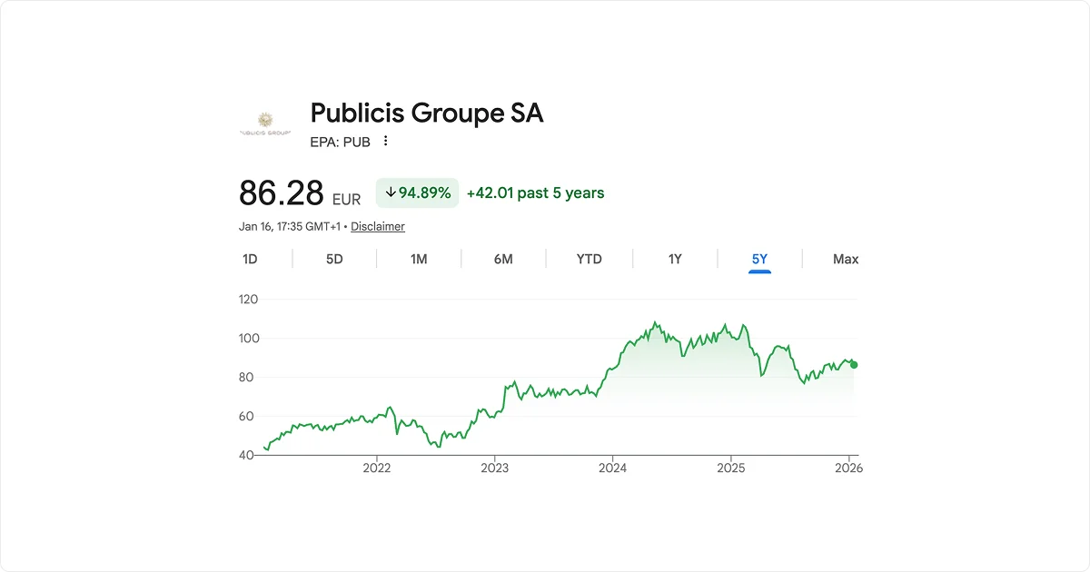Open the 6M chart range
The image size is (1090, 572).
tap(504, 259)
